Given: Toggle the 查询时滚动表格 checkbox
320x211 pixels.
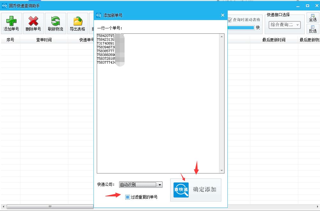Looking at the screenshot, I should point(230,20).
